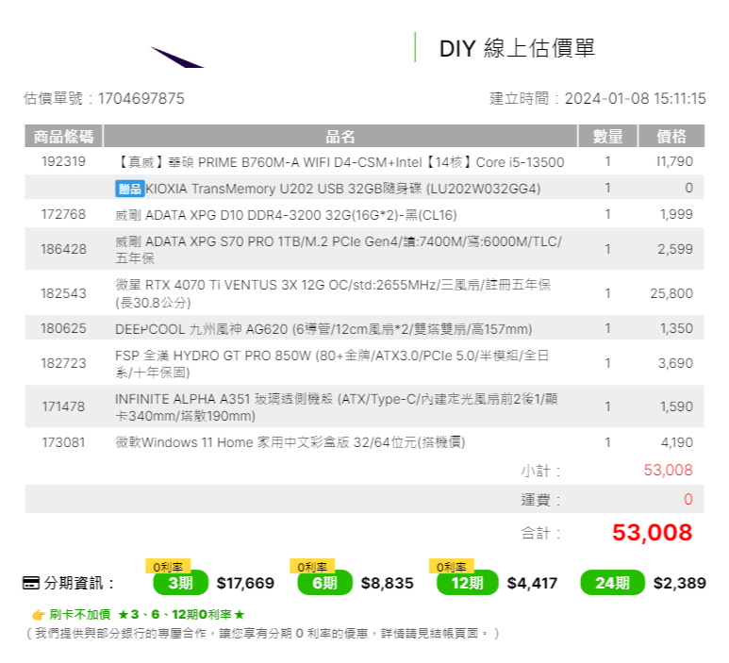Click the 0利率 tag above 12期

pos(452,566)
